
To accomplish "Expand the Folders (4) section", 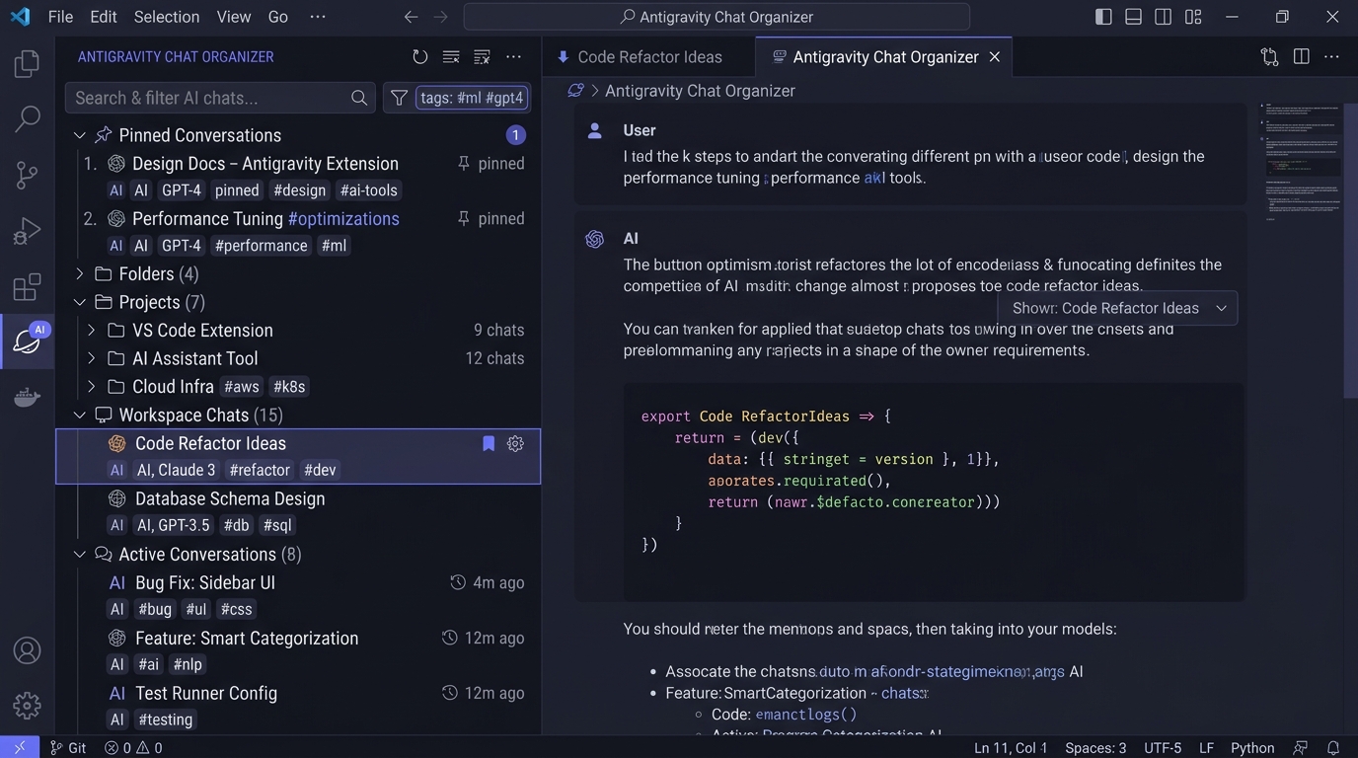I will pyautogui.click(x=80, y=273).
